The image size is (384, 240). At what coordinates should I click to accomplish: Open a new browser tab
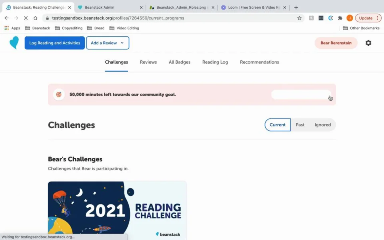296,7
